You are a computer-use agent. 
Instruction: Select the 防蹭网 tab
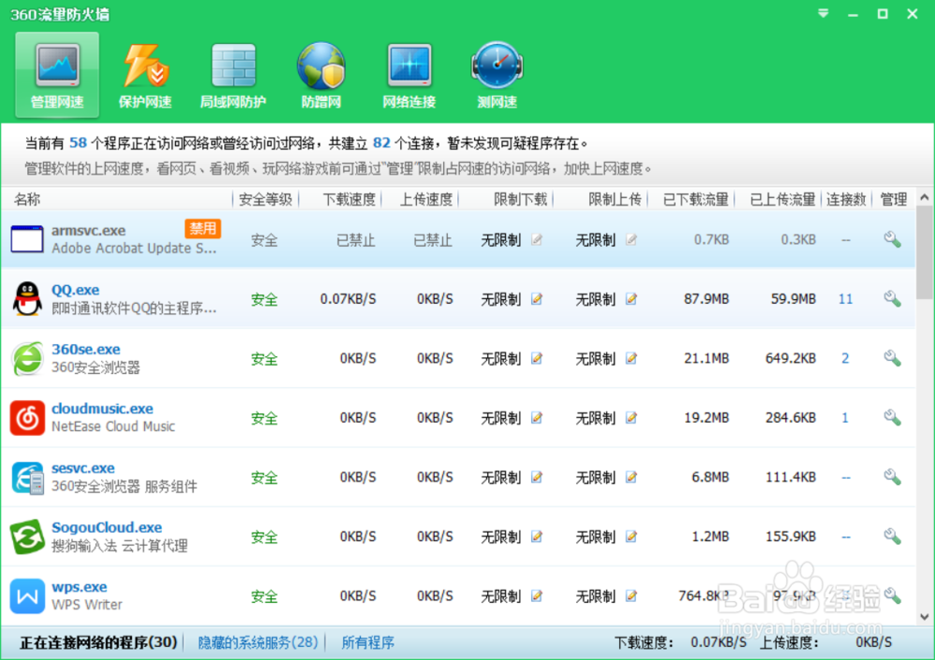[321, 75]
